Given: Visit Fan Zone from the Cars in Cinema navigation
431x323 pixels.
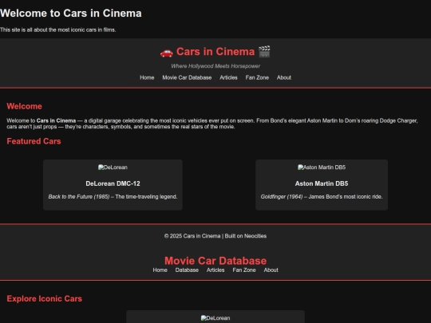Looking at the screenshot, I should [x=257, y=77].
